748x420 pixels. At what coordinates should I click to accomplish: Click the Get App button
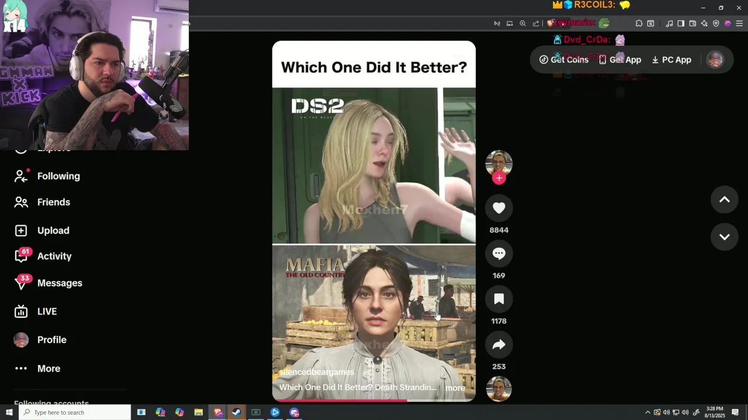pos(620,60)
